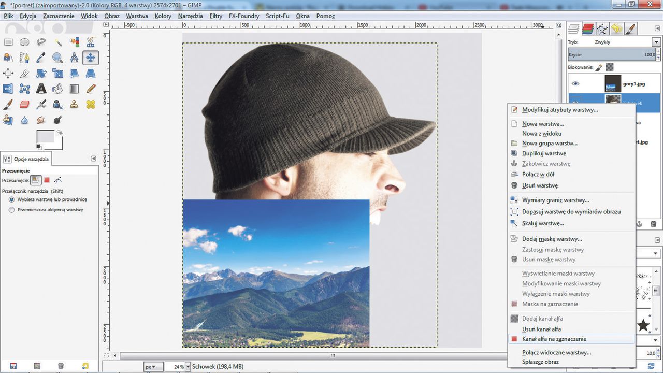Open the zoom percentage dropdown arrow
Image resolution: width=663 pixels, height=373 pixels.
pos(188,367)
